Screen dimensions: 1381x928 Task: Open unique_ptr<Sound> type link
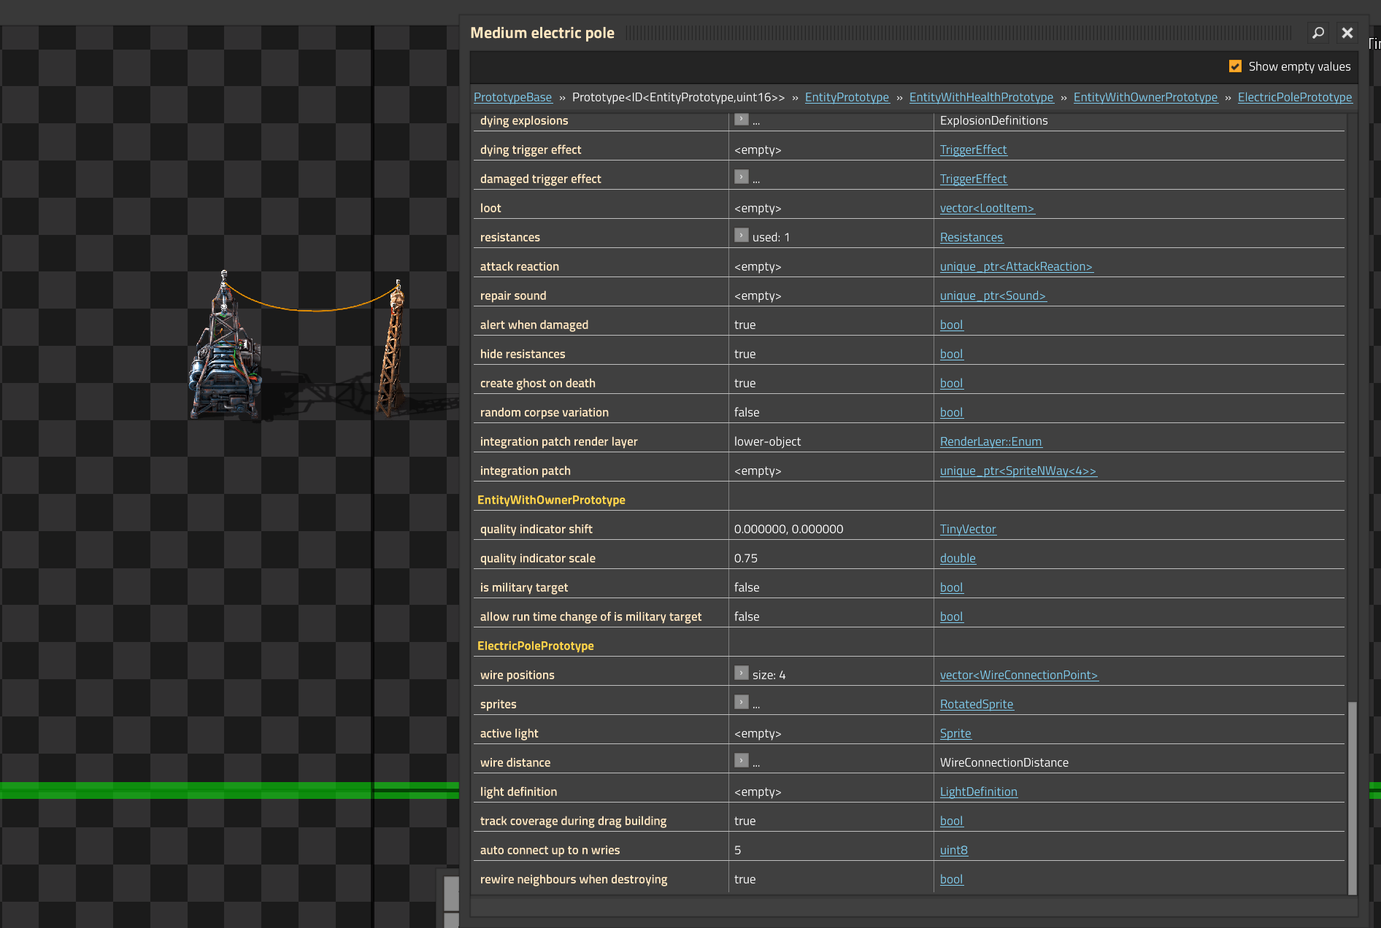pyautogui.click(x=993, y=295)
